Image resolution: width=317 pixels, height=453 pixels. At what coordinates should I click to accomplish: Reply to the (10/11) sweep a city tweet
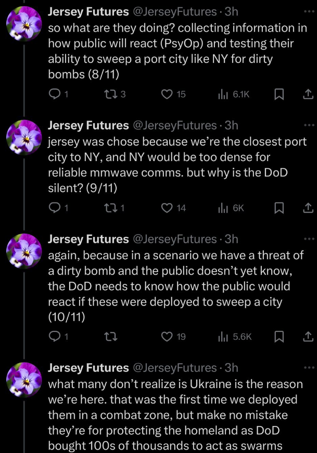click(x=55, y=336)
